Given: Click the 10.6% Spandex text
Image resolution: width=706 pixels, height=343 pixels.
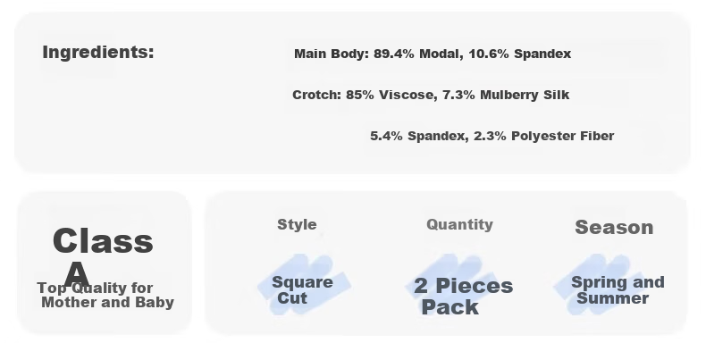Looking at the screenshot, I should tap(519, 54).
